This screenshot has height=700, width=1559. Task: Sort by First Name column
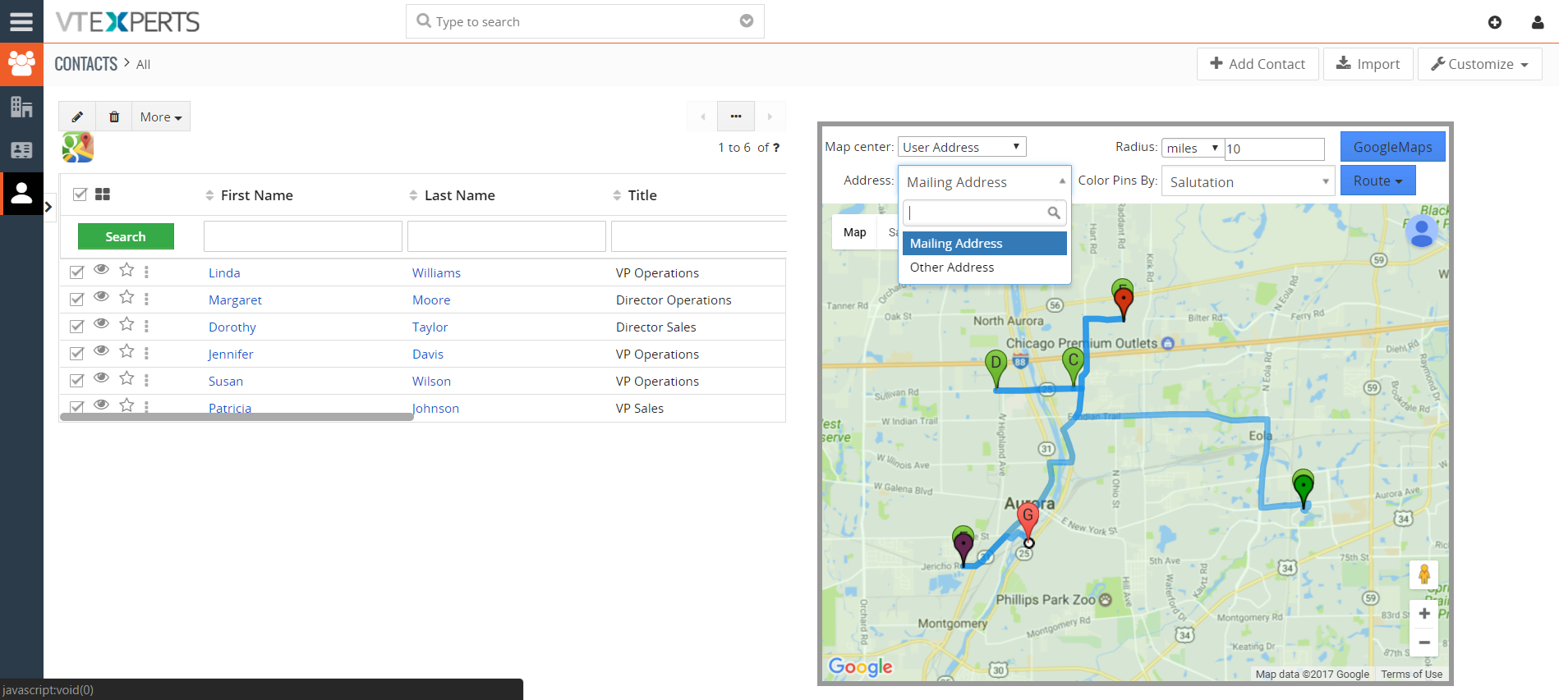249,195
